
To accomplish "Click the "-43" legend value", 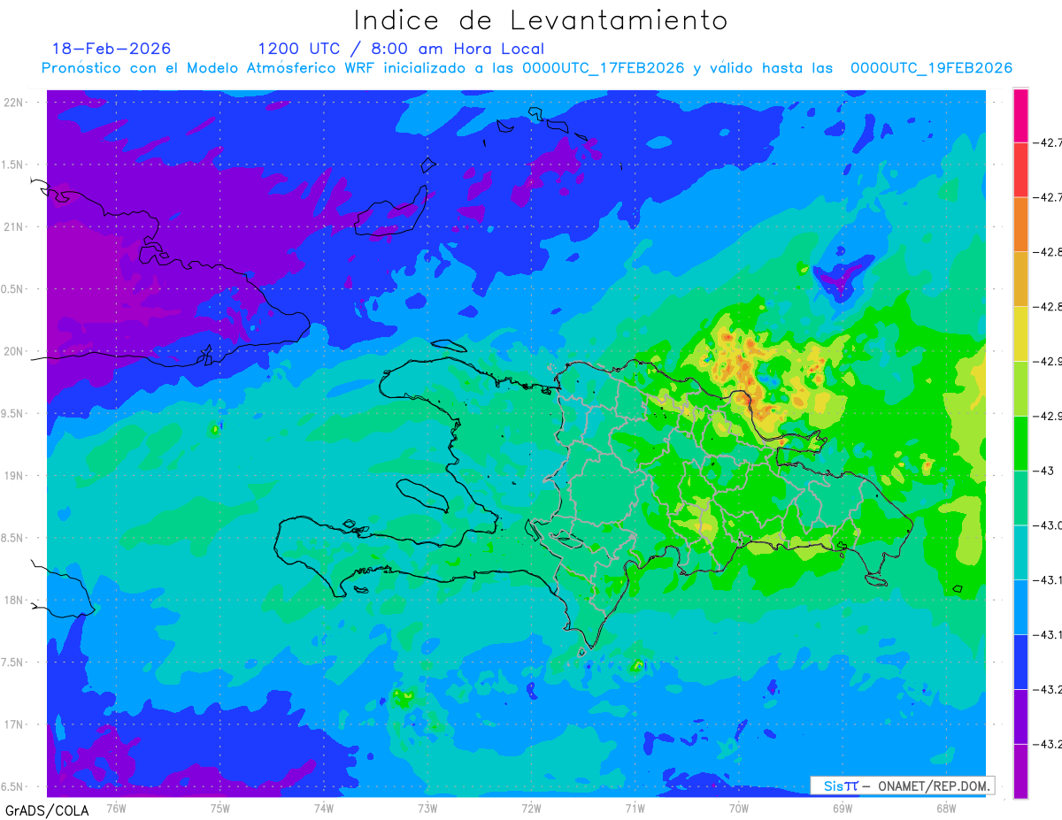I will 1045,471.
